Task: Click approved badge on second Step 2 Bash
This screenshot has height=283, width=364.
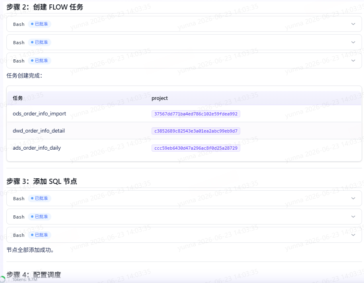Action: pos(39,42)
